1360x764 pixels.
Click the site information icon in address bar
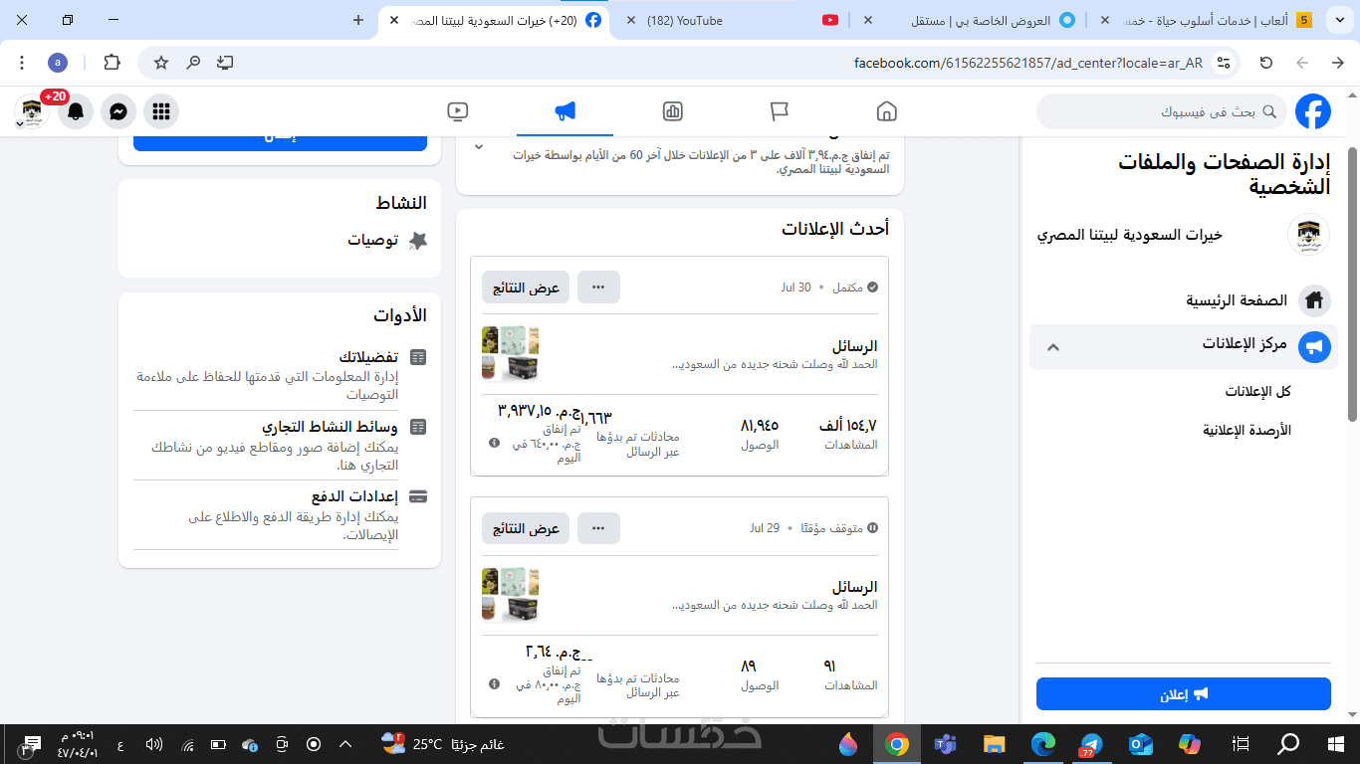point(1224,63)
